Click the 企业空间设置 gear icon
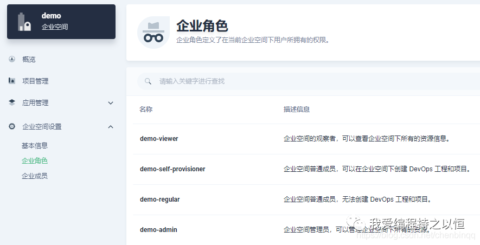The width and height of the screenshot is (480, 245). click(x=12, y=126)
